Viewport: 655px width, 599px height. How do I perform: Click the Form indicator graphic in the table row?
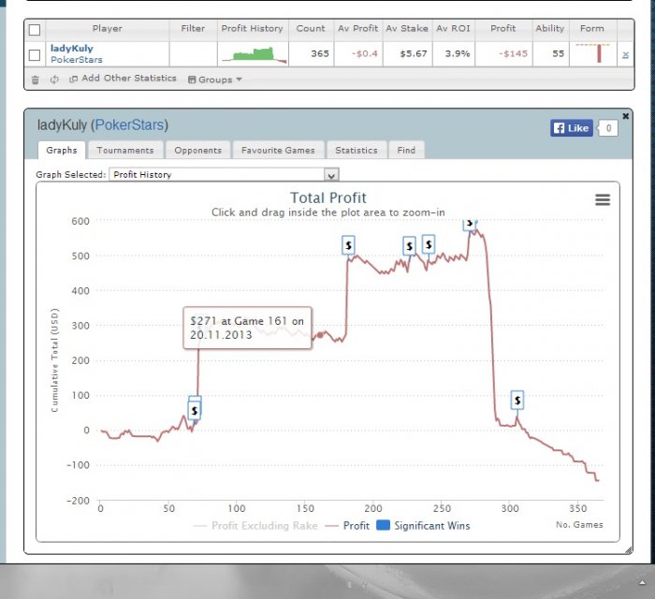click(592, 53)
